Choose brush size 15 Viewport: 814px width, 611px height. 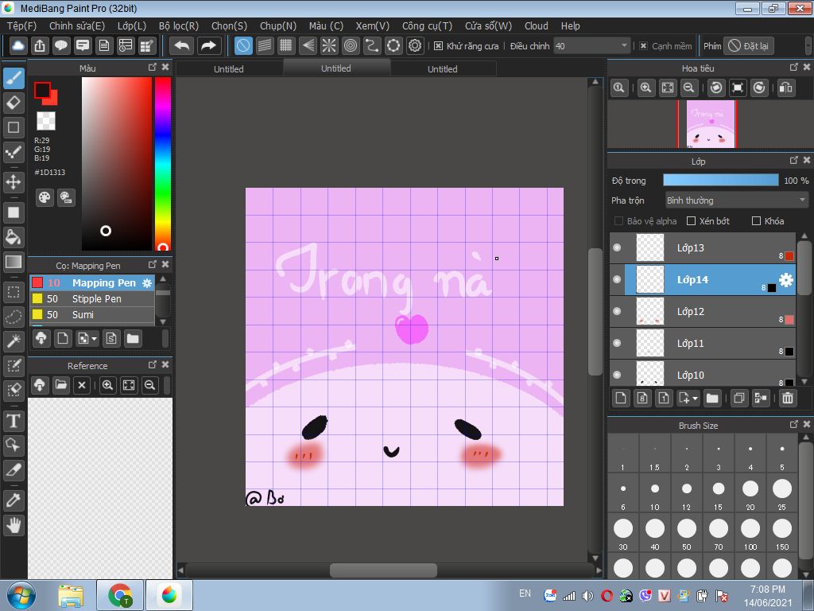tap(719, 492)
